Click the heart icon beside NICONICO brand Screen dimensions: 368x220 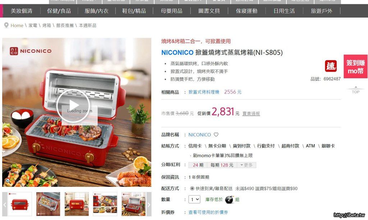click(x=216, y=134)
